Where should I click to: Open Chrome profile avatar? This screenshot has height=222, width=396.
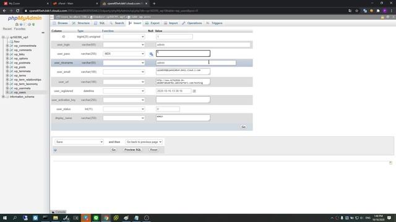point(385,11)
